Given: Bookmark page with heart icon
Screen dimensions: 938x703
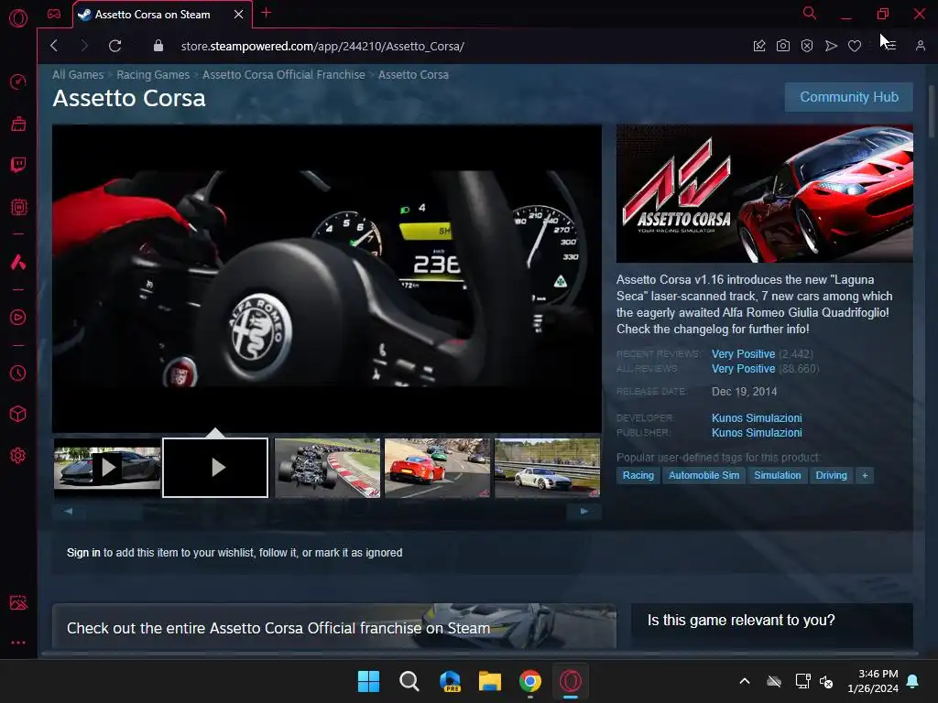Looking at the screenshot, I should click(x=855, y=46).
